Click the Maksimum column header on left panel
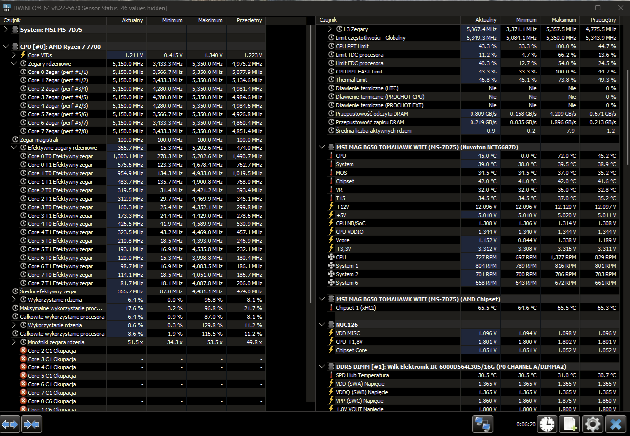This screenshot has width=630, height=436. pyautogui.click(x=206, y=20)
